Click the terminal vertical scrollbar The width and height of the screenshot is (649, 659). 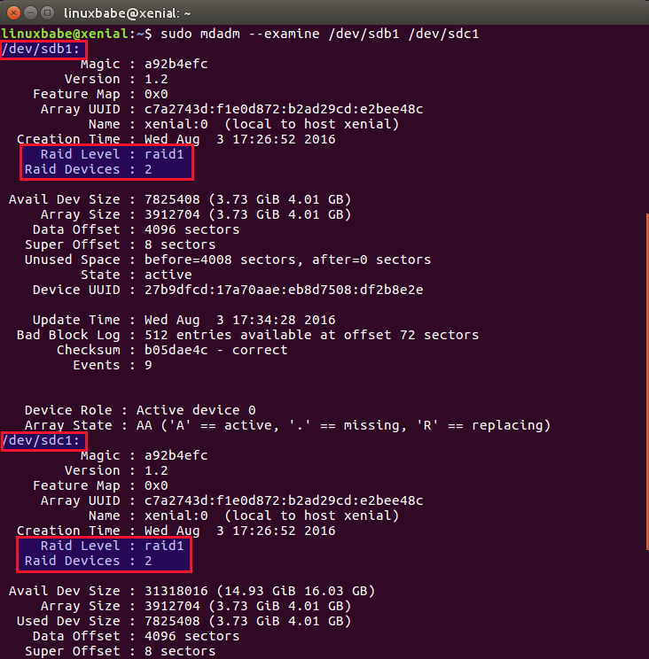647,381
